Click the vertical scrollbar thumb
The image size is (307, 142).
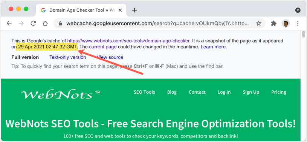coord(304,34)
